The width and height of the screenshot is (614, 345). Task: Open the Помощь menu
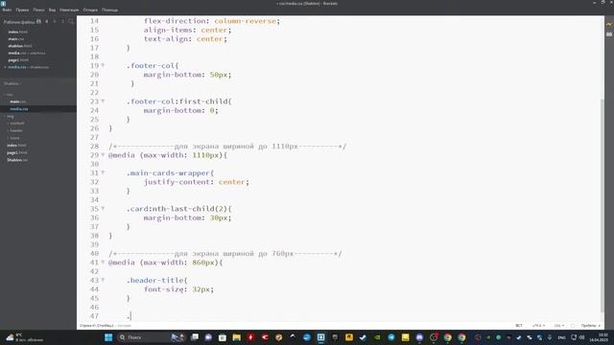pyautogui.click(x=109, y=10)
